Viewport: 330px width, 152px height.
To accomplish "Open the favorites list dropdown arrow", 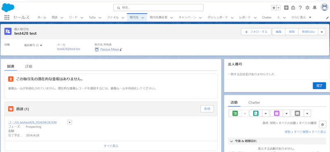I will (x=278, y=8).
